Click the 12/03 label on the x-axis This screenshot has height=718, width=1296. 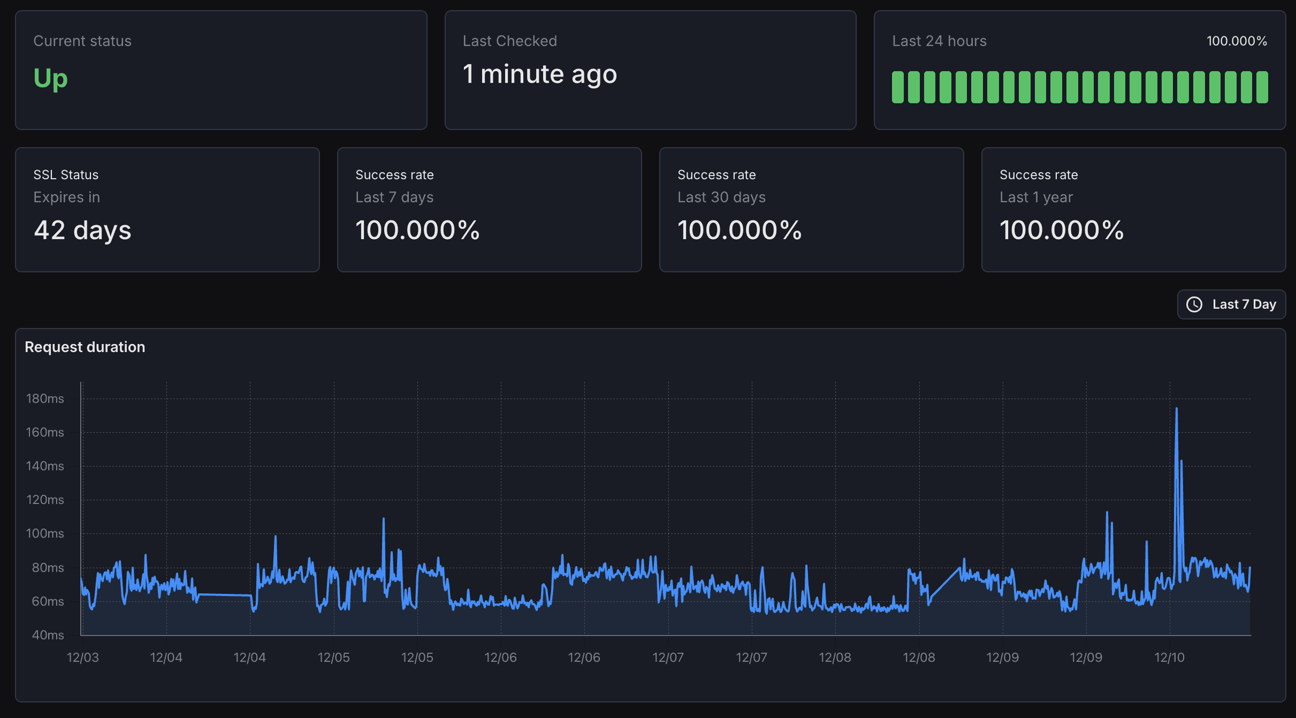82,658
